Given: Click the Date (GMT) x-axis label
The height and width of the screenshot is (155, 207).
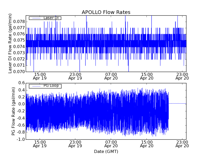Looking at the screenshot, I should pyautogui.click(x=106, y=151).
